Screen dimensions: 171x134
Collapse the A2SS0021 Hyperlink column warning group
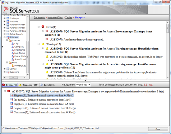pyautogui.click(x=43, y=48)
